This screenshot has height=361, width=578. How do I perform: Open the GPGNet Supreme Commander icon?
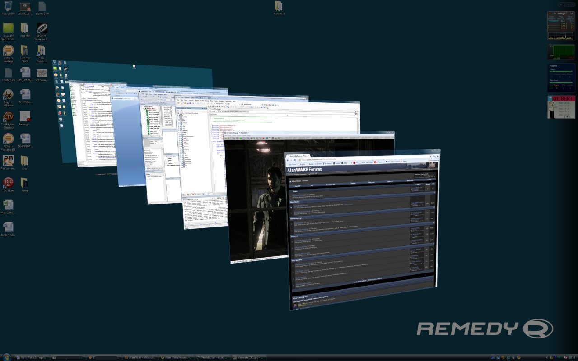(42, 29)
